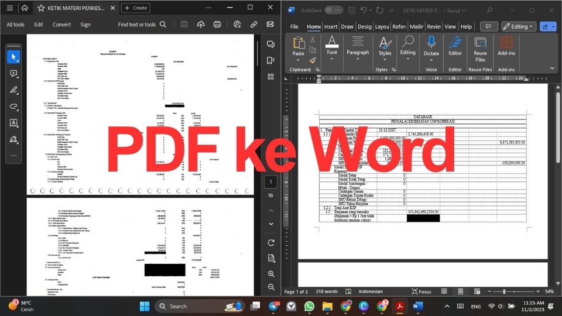Open Edit menu in Acrobat
This screenshot has width=562, height=316.
[39, 25]
